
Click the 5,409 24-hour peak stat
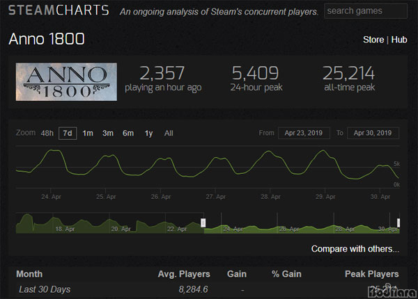point(256,79)
